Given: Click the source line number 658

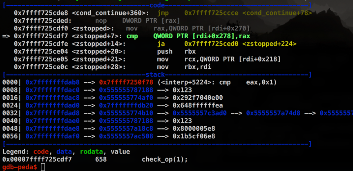Looking at the screenshot, I should 101,160.
